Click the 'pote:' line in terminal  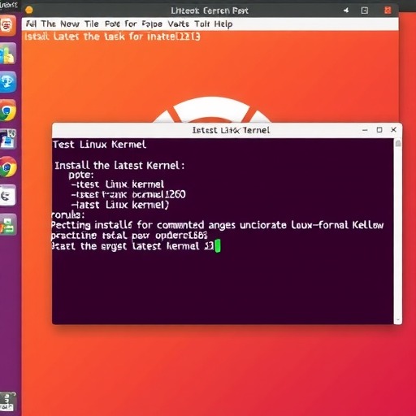point(81,175)
